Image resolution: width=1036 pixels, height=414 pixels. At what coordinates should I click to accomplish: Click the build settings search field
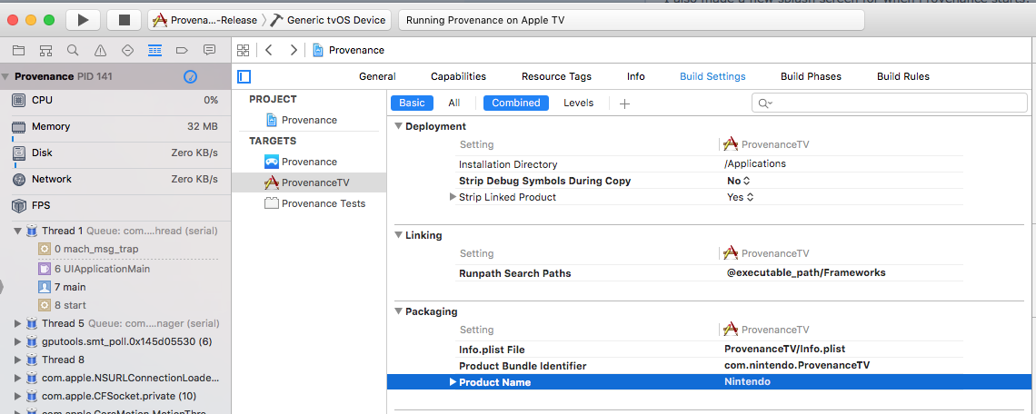click(x=891, y=103)
